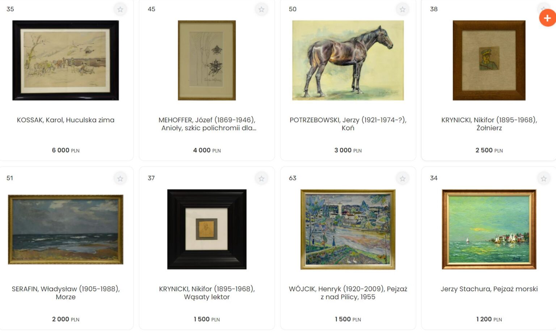The height and width of the screenshot is (332, 556).
Task: Follow the KRYNICKI Wąsaty lektor title link
Action: (207, 293)
